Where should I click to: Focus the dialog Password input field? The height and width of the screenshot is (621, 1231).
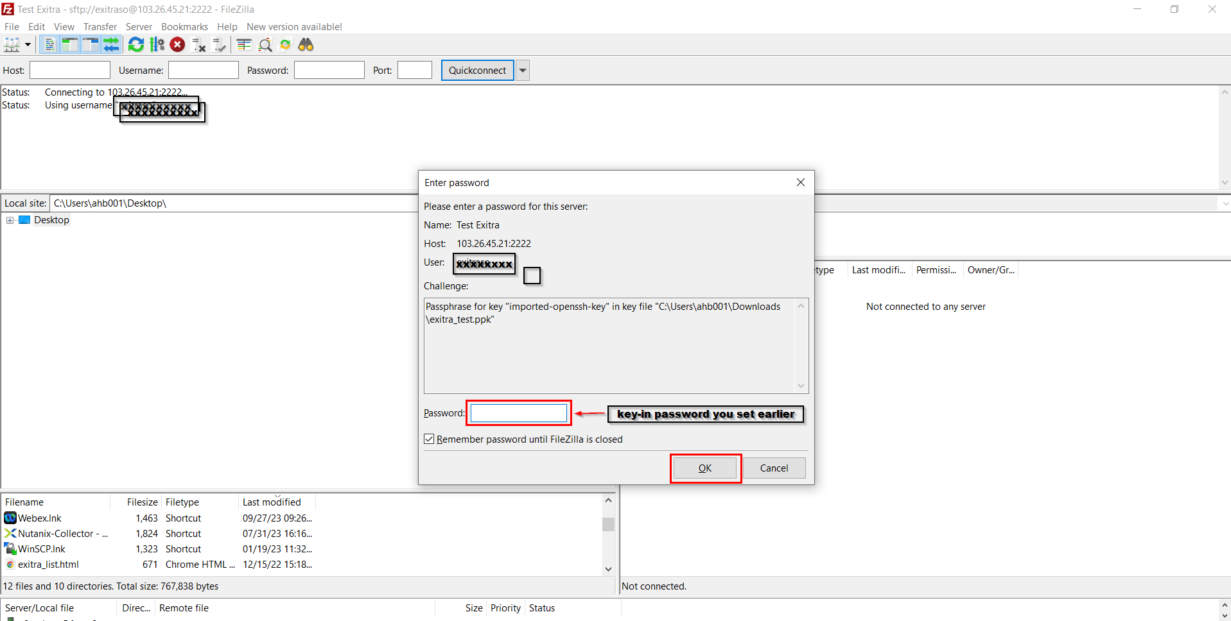pyautogui.click(x=519, y=413)
